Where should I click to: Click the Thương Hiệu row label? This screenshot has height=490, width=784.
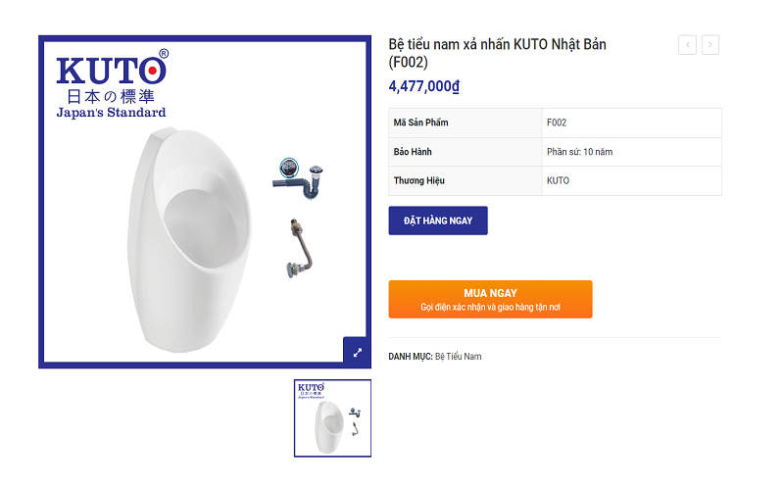coord(419,180)
